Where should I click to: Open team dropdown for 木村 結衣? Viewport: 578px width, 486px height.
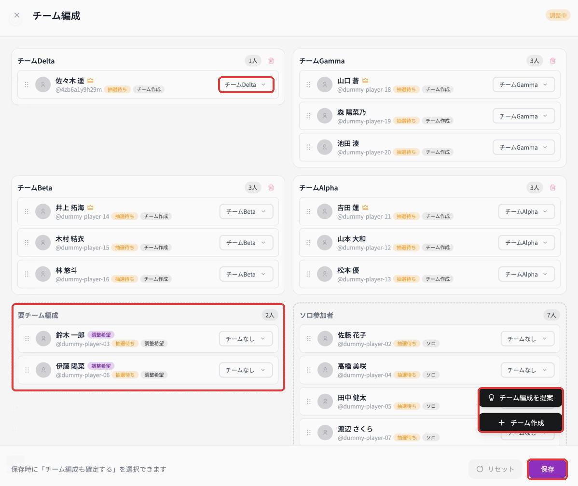[x=246, y=243]
